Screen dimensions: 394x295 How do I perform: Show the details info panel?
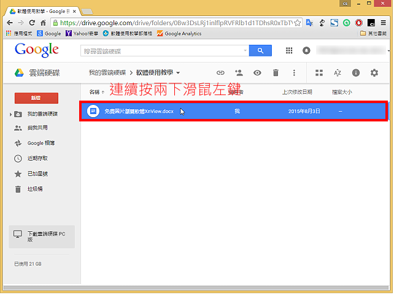(x=356, y=73)
